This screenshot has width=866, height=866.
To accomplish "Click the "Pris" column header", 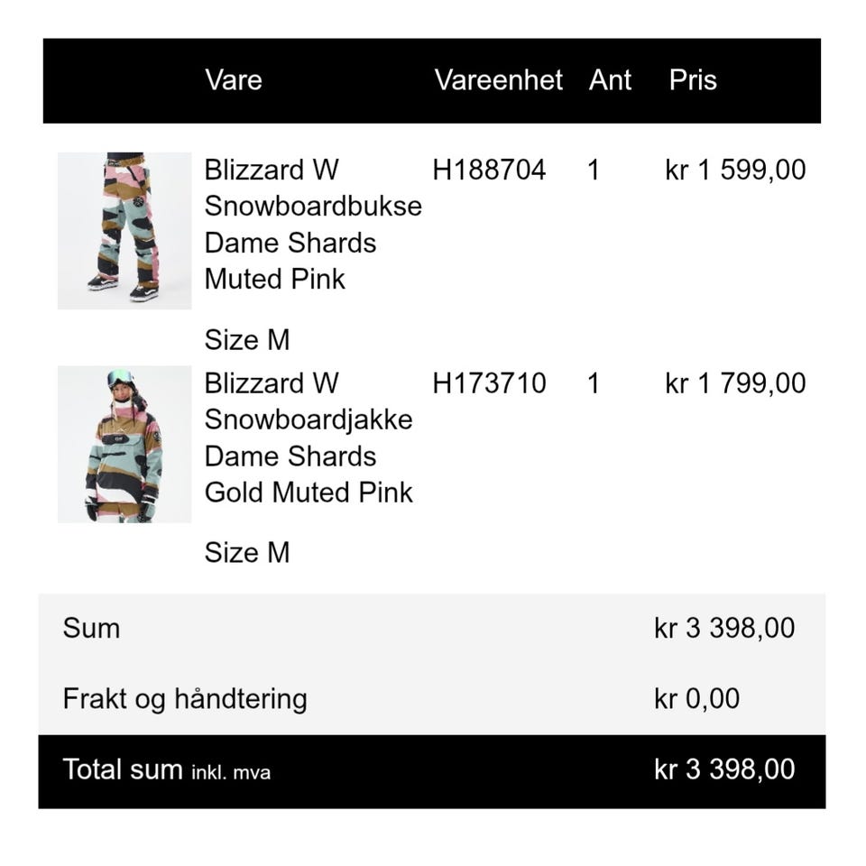I will tap(693, 79).
